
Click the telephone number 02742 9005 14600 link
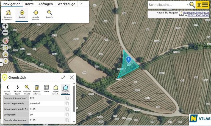click(x=198, y=16)
